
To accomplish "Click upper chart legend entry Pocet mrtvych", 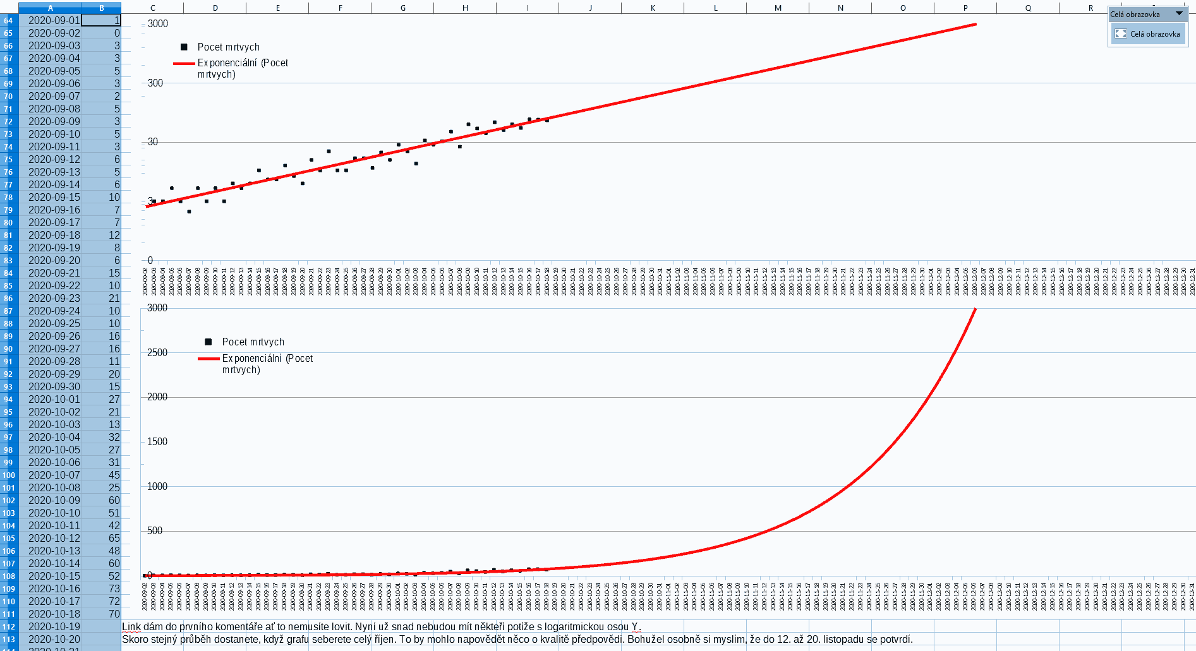I will (x=220, y=47).
